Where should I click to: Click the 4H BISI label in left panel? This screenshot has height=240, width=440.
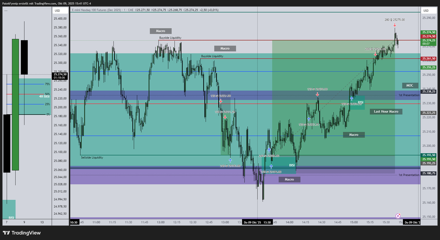coord(44,97)
